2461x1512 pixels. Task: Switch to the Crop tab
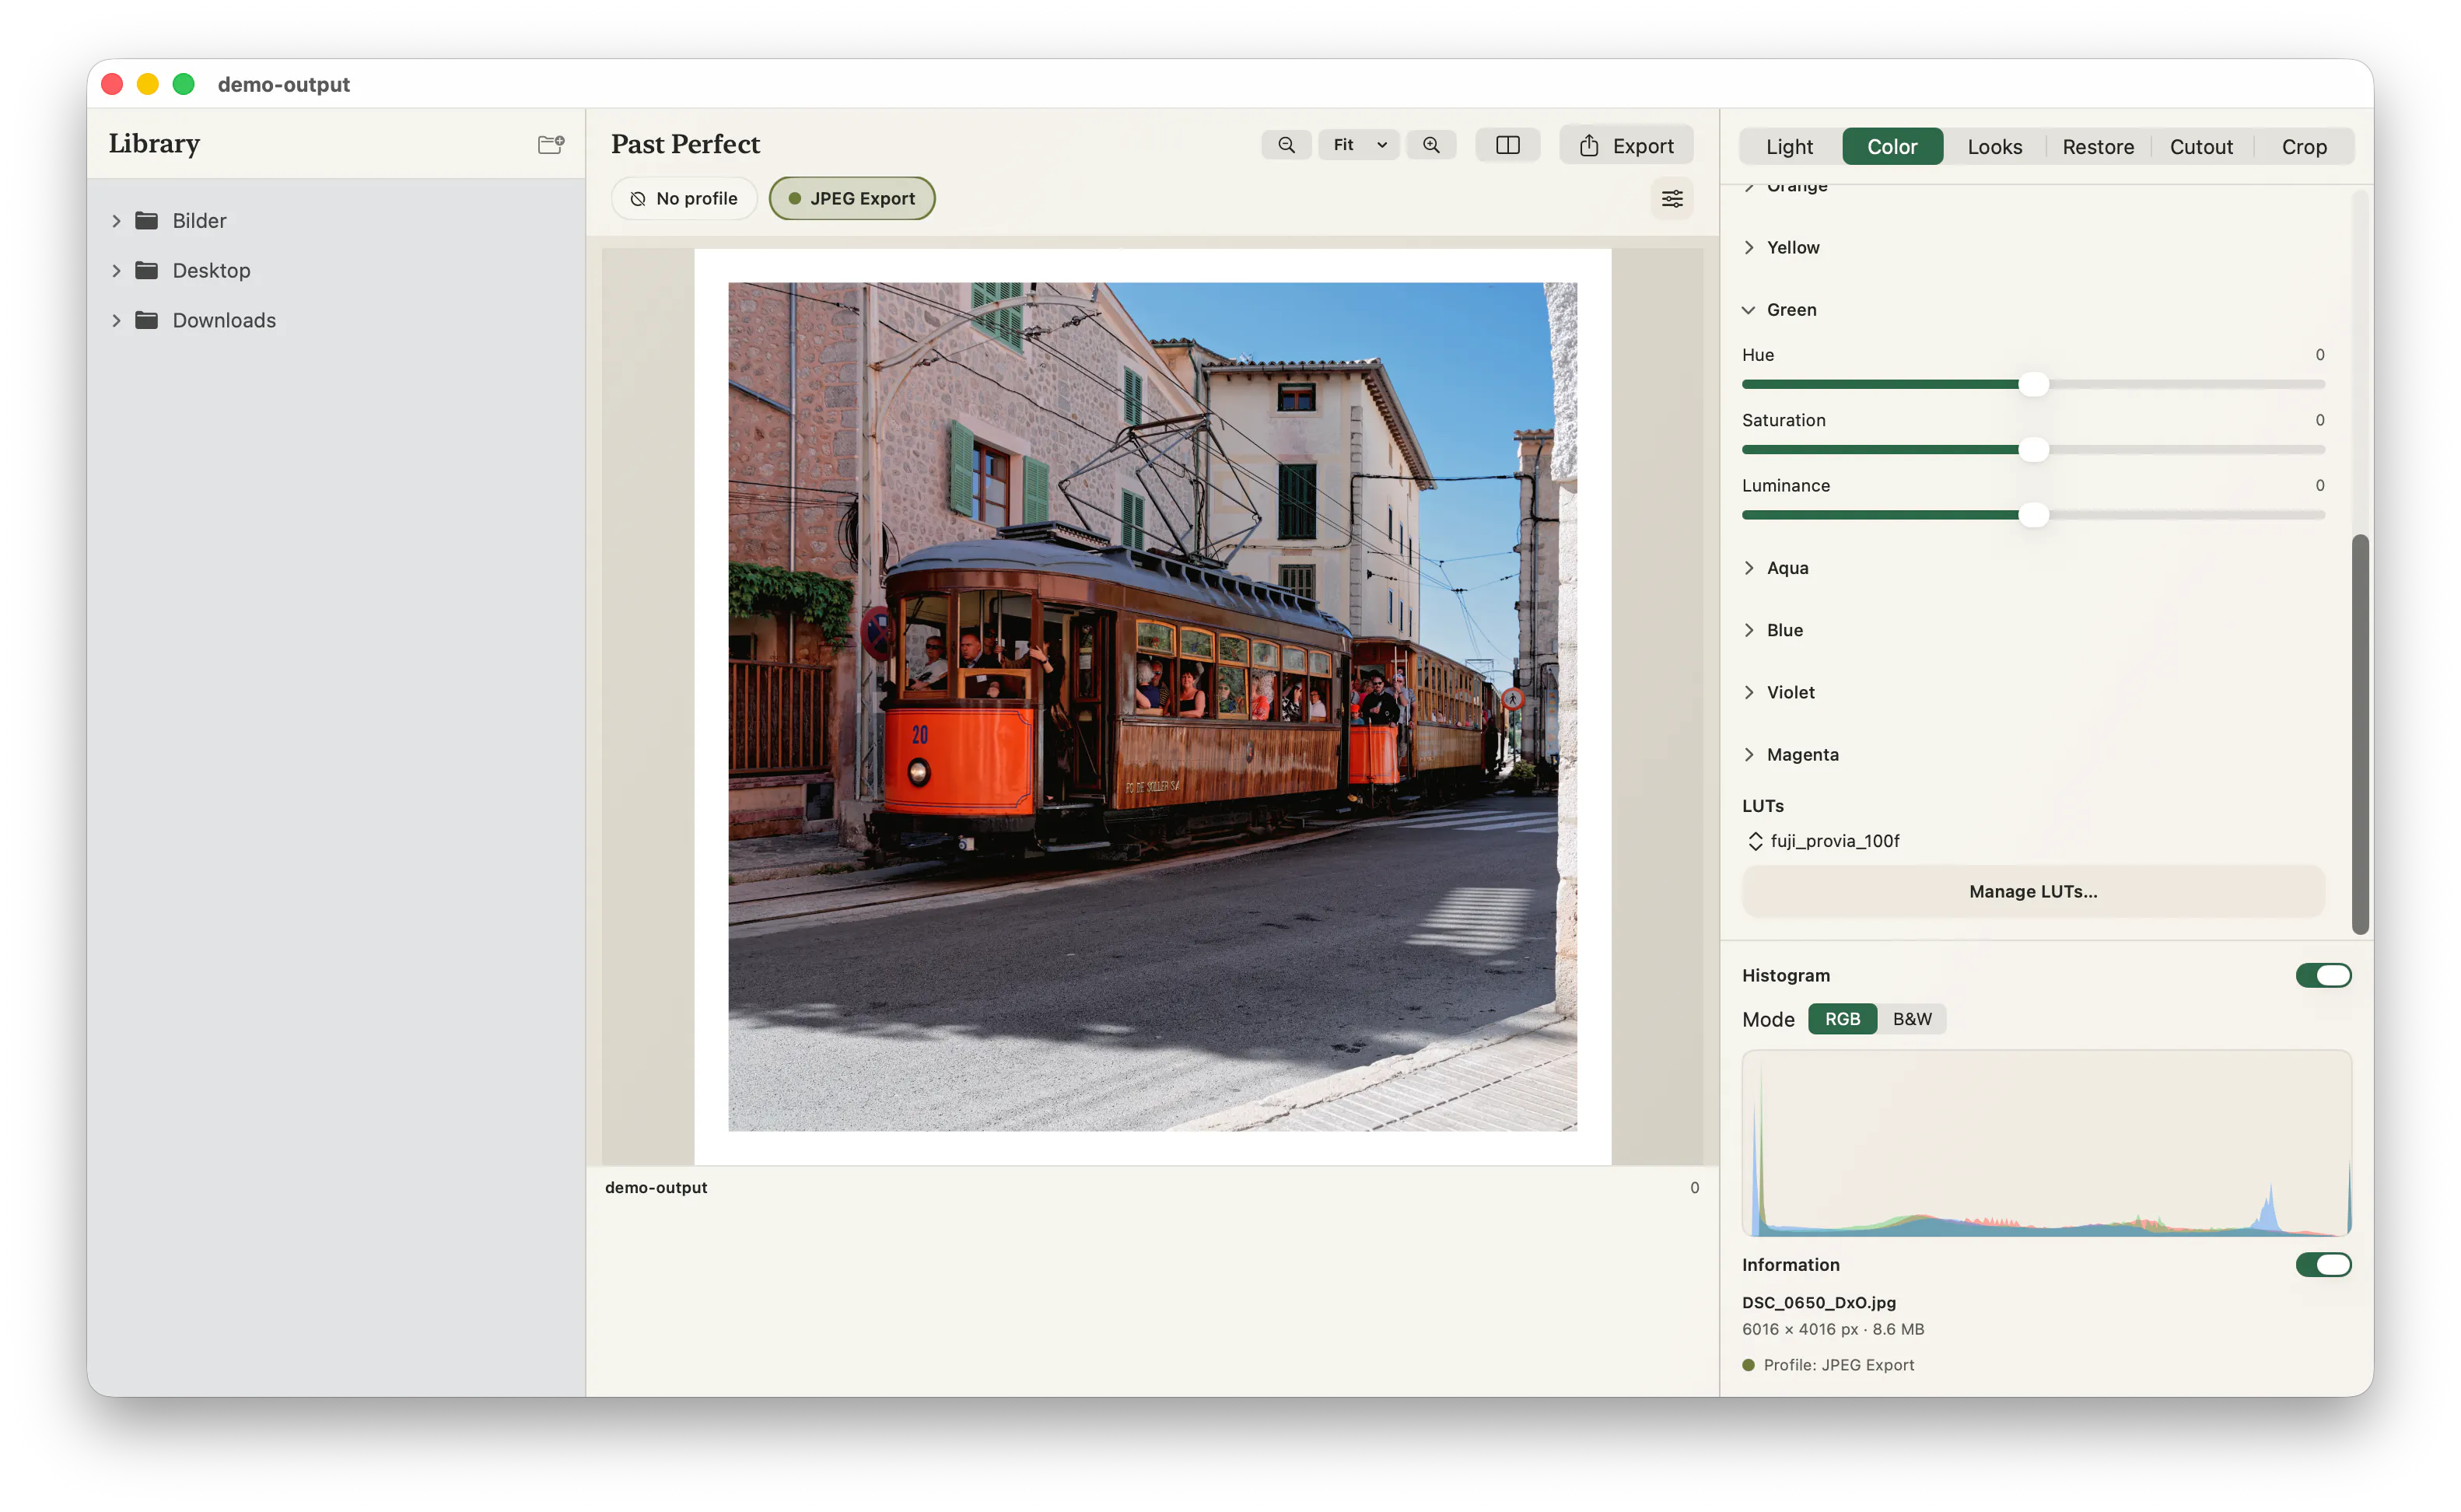(x=2304, y=147)
